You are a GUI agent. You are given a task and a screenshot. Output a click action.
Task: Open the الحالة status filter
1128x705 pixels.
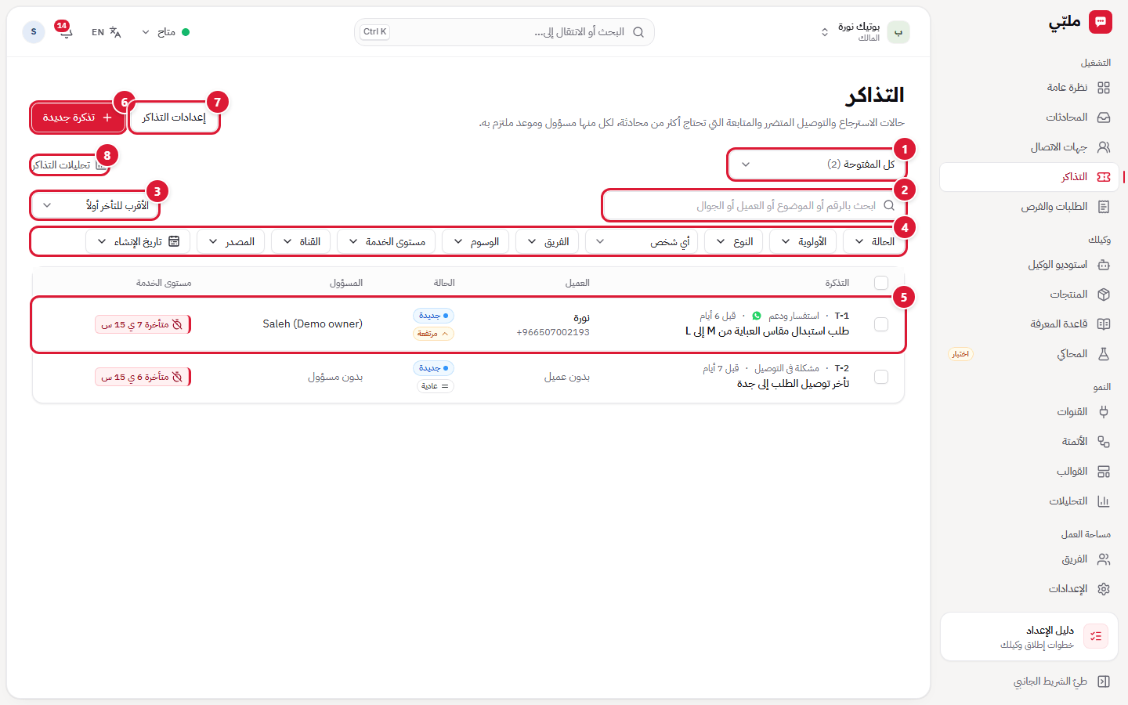pyautogui.click(x=874, y=242)
